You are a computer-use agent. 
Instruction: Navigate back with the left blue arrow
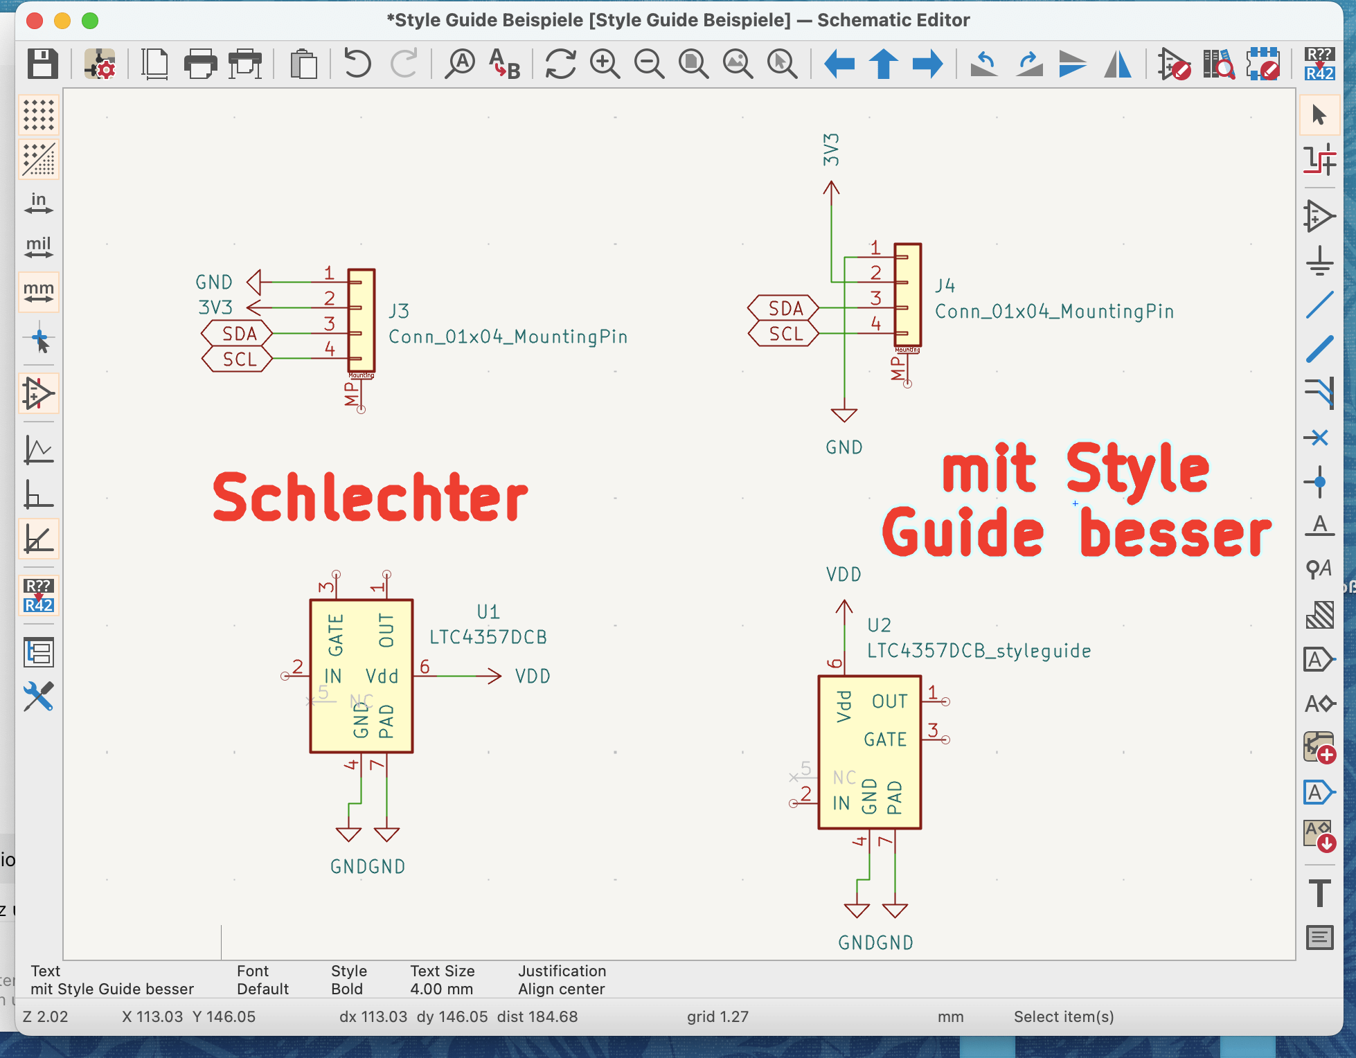click(839, 64)
